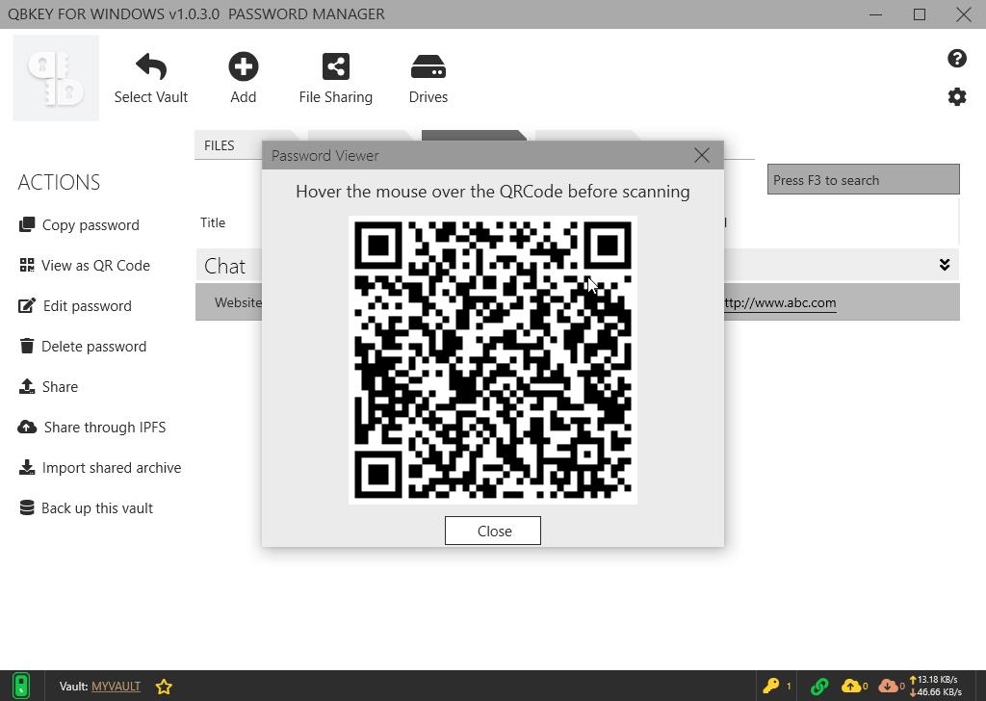Click the QR code image
The height and width of the screenshot is (701, 986).
point(492,359)
